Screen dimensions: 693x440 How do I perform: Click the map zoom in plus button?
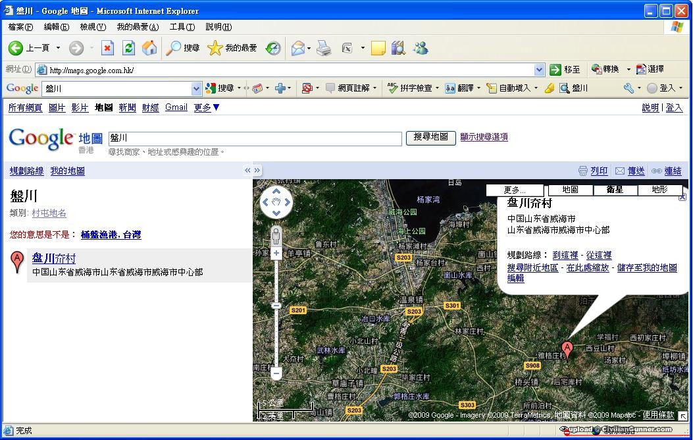coord(276,254)
